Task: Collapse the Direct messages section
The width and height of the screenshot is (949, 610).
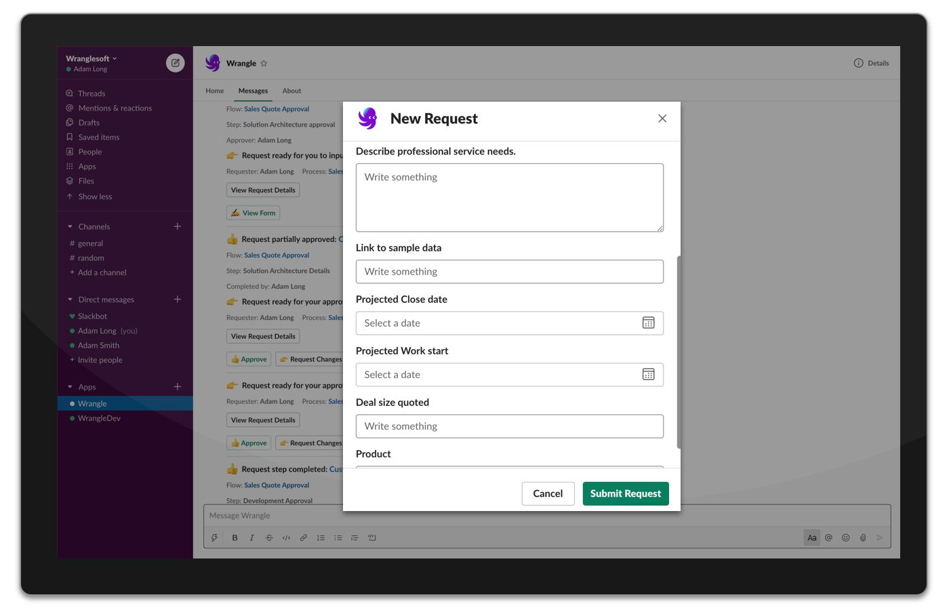Action: 69,299
